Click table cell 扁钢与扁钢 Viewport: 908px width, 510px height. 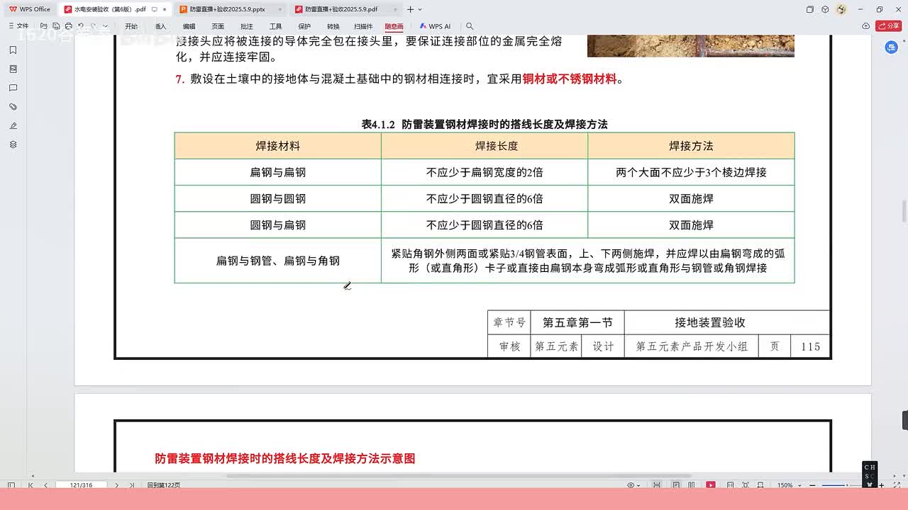277,172
